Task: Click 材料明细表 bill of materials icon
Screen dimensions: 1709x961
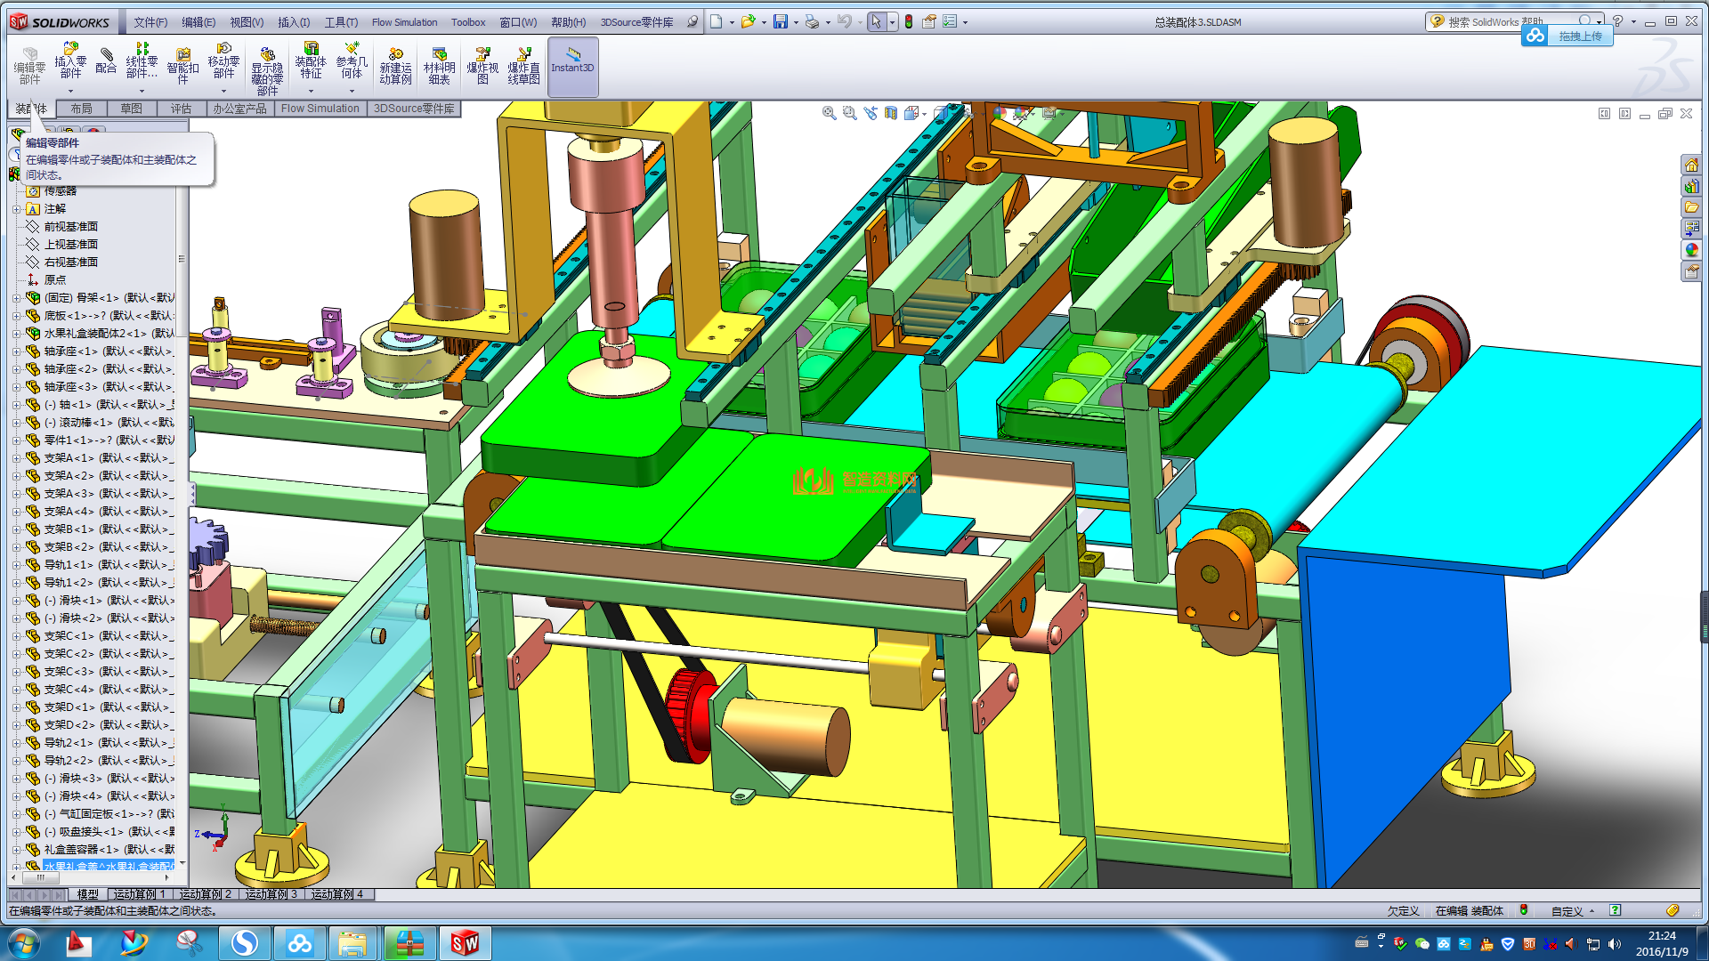Action: tap(439, 65)
